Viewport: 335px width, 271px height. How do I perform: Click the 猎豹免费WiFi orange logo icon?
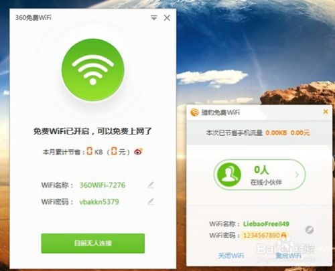[194, 112]
